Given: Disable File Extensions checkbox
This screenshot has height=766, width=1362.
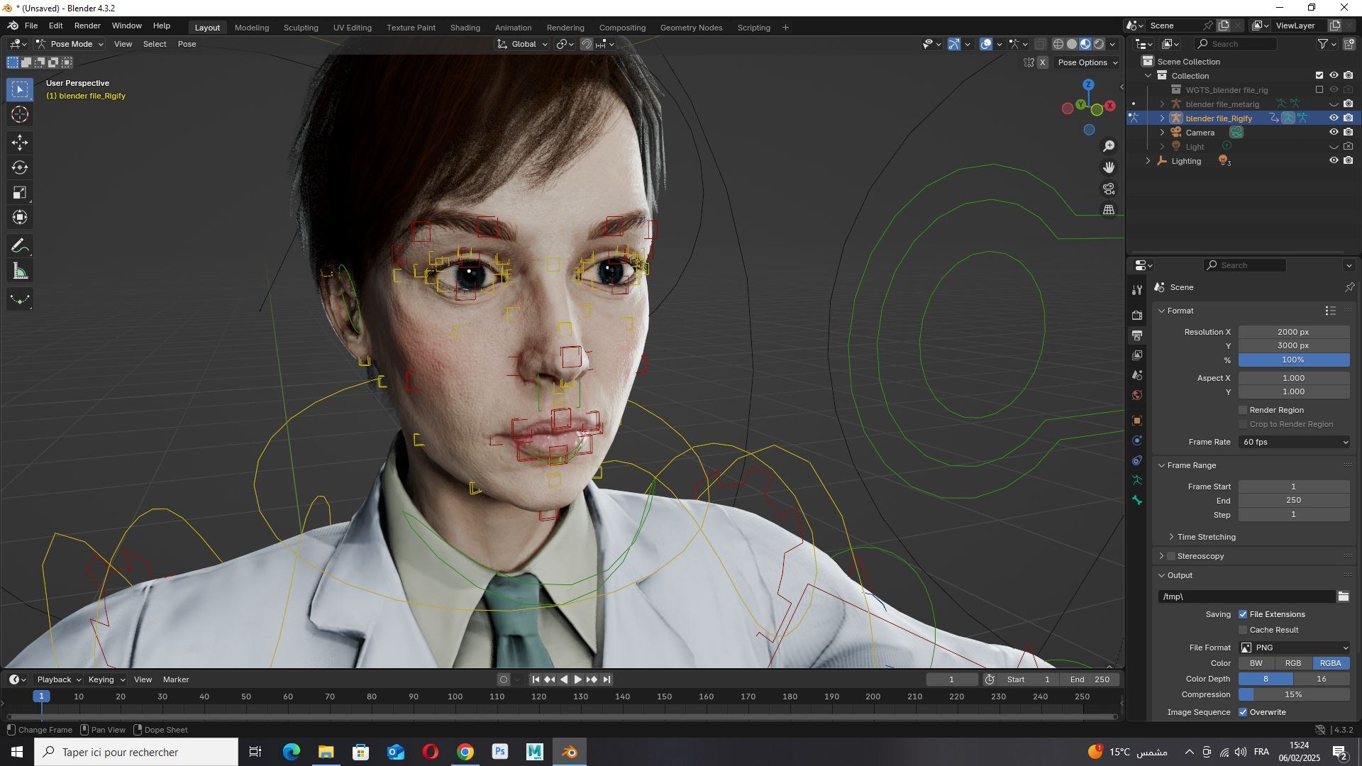Looking at the screenshot, I should [1243, 614].
